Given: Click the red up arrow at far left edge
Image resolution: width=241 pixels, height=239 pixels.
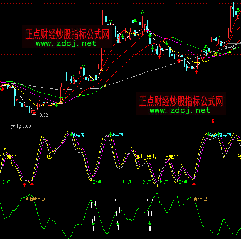Looking at the screenshot, I should (x=2, y=89).
